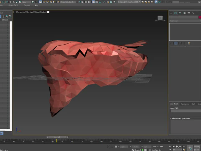Toggle Show End Result below modifier stack

(x=176, y=43)
